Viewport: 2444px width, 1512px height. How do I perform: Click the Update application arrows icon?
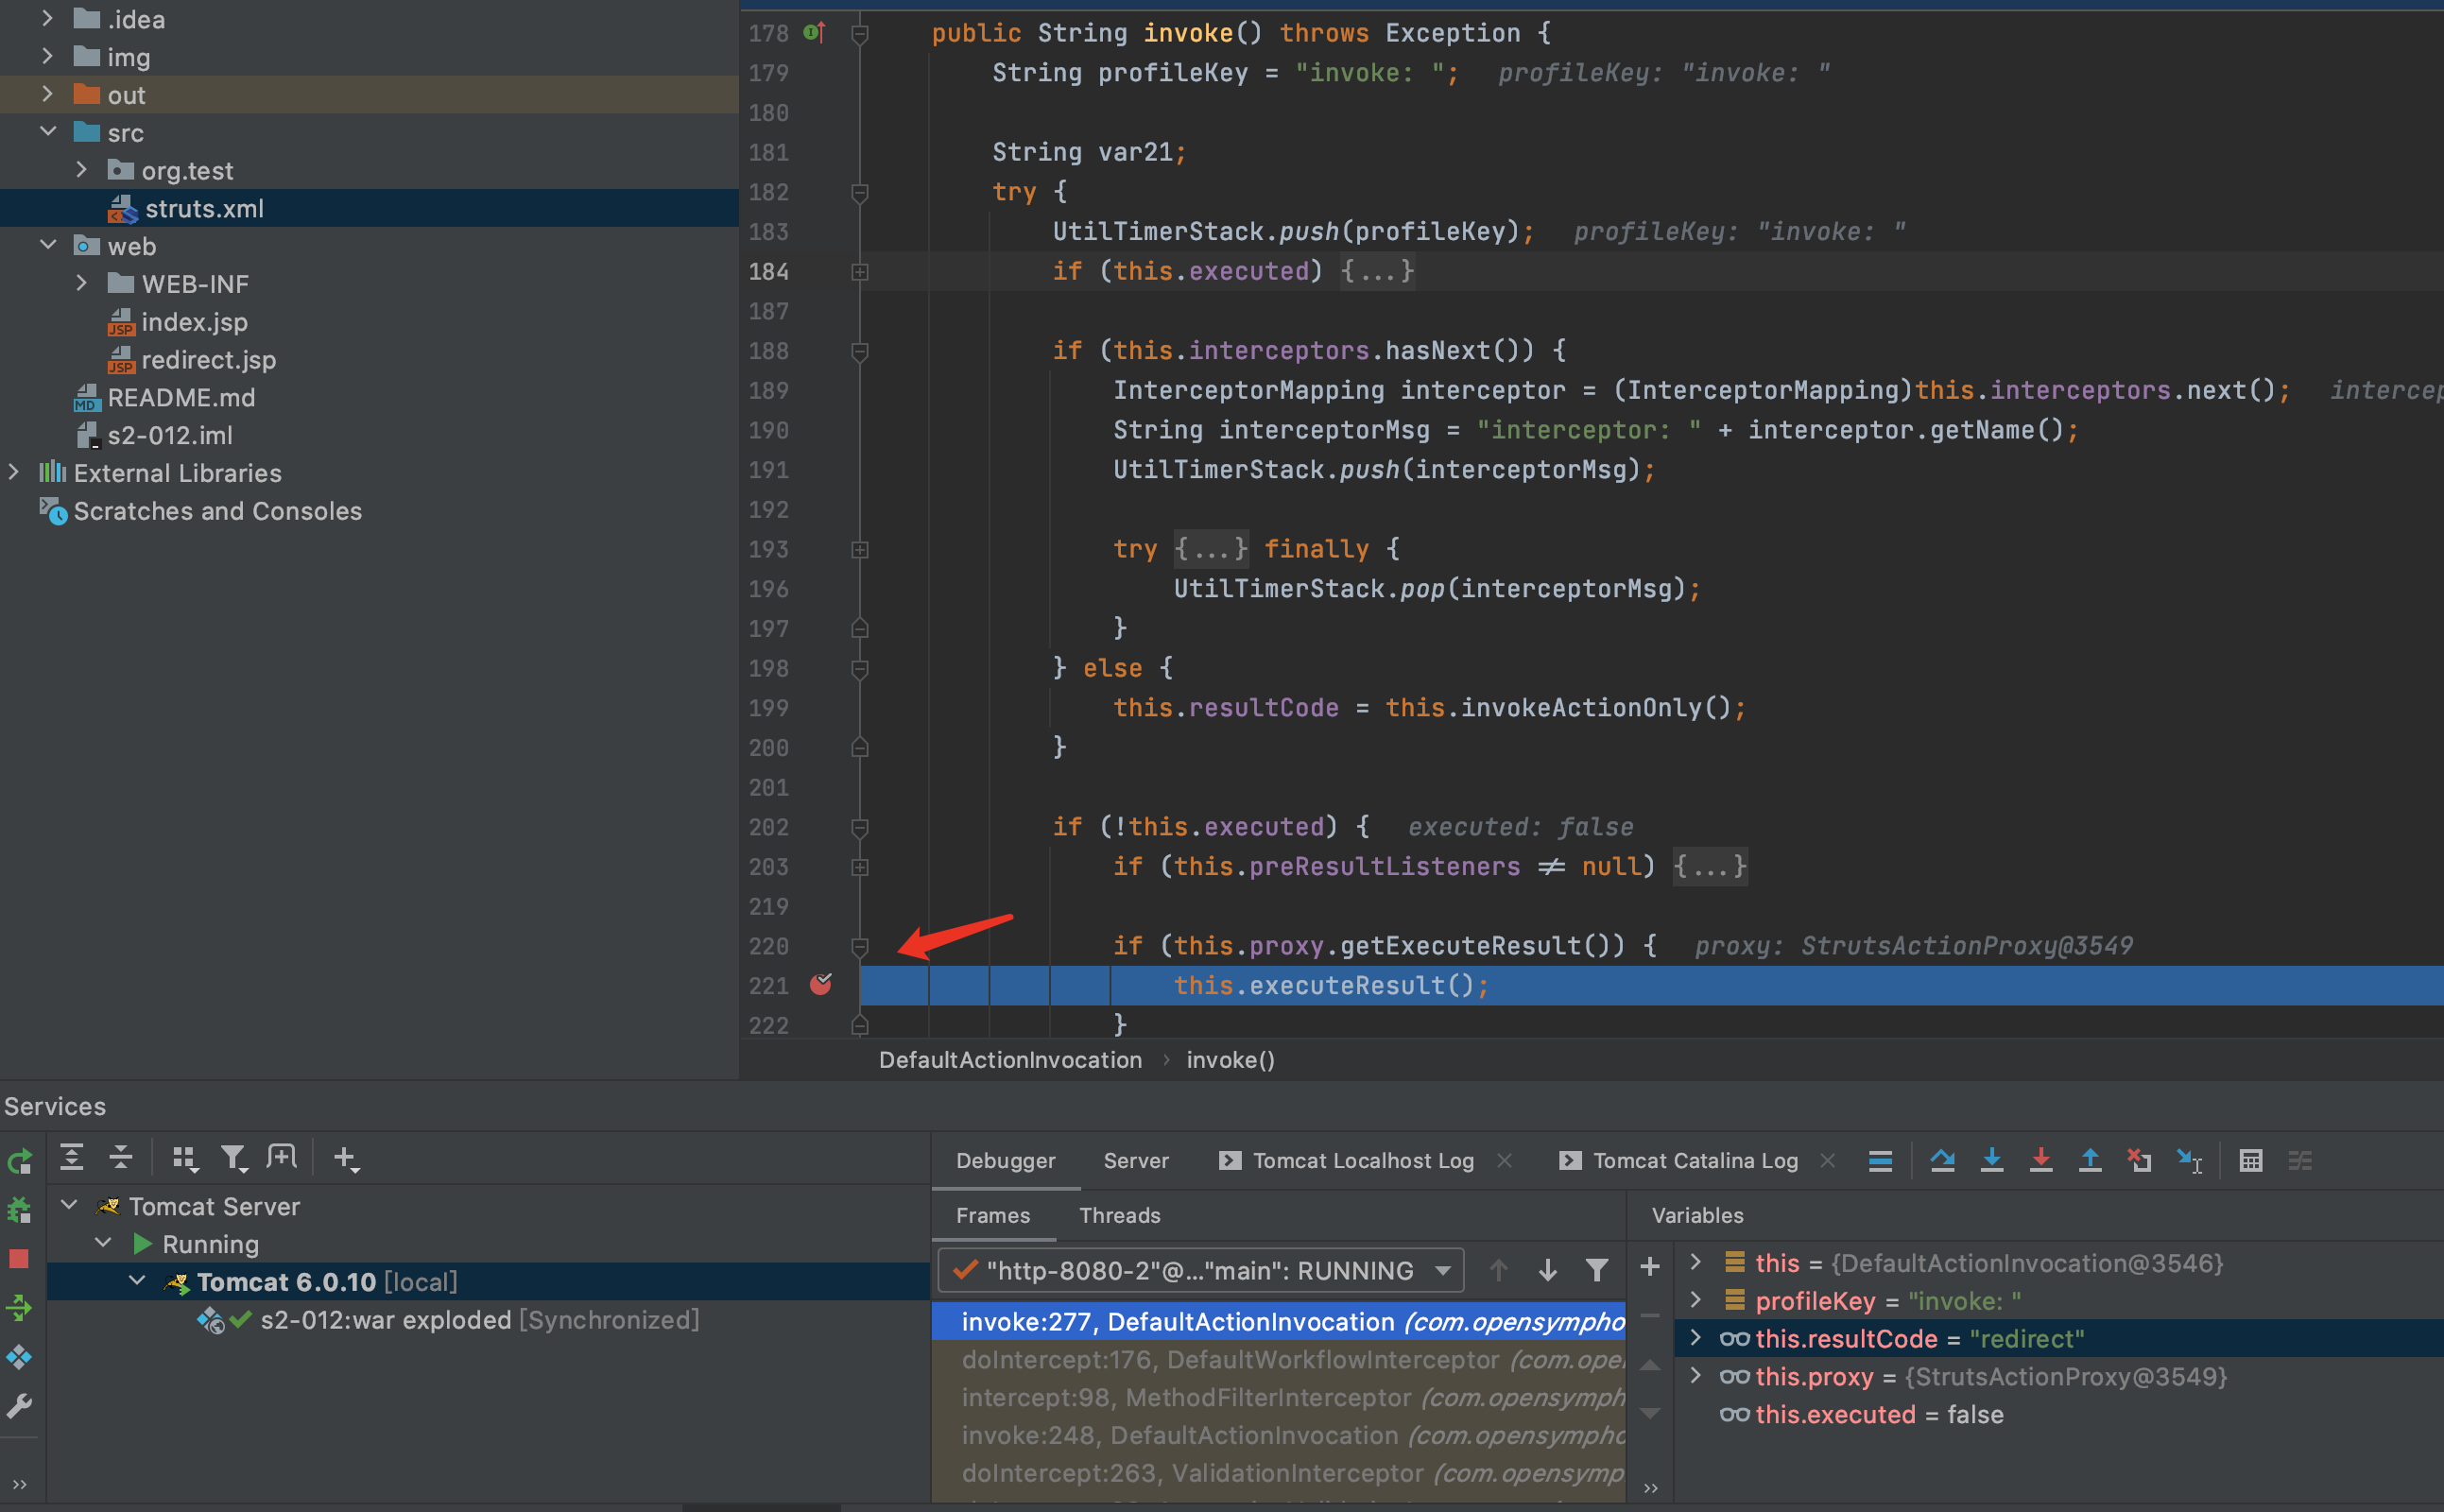point(20,1308)
